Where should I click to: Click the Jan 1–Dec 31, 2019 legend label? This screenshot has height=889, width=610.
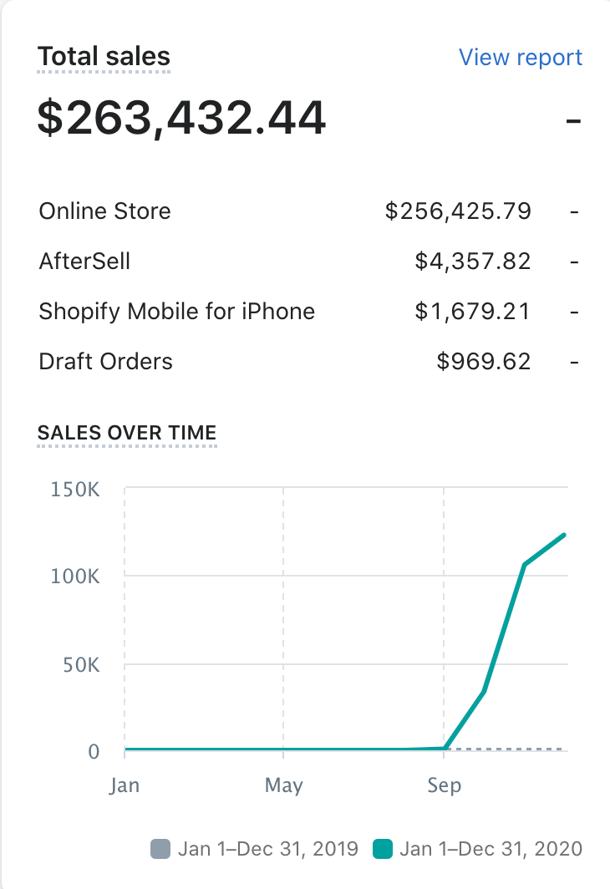point(267,849)
